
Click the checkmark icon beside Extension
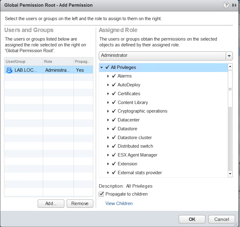[x=114, y=164]
